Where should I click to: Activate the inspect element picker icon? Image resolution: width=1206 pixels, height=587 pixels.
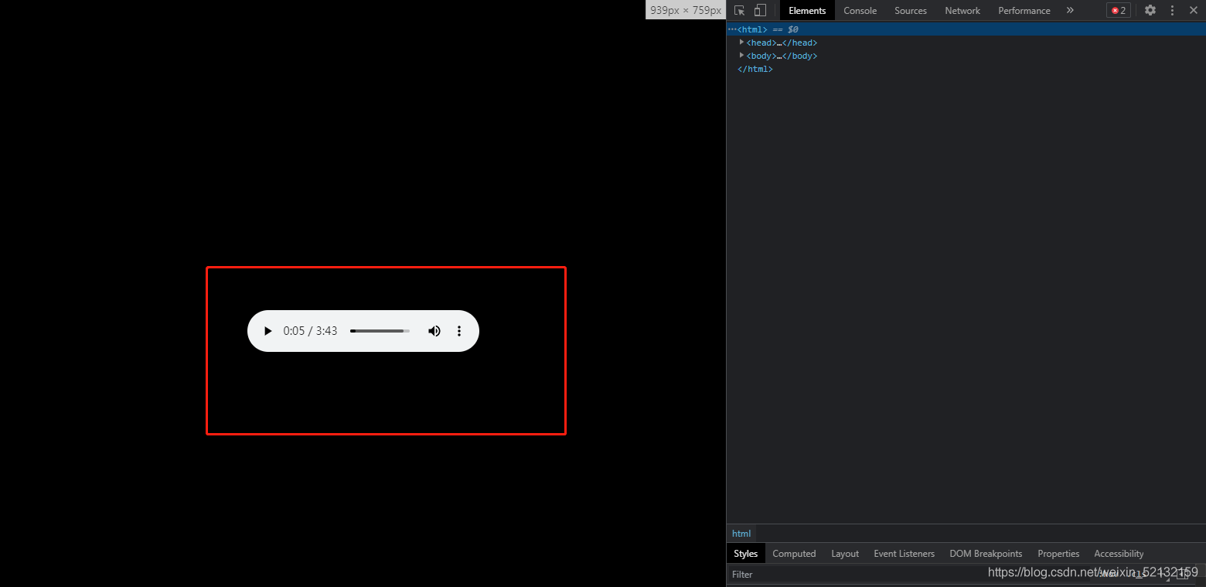point(740,10)
